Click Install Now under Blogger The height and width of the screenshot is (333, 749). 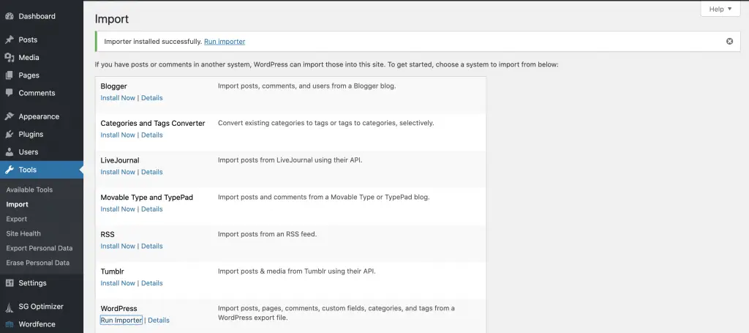(118, 98)
